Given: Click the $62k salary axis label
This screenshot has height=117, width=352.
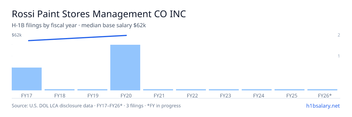Looking at the screenshot, I should point(17,35).
